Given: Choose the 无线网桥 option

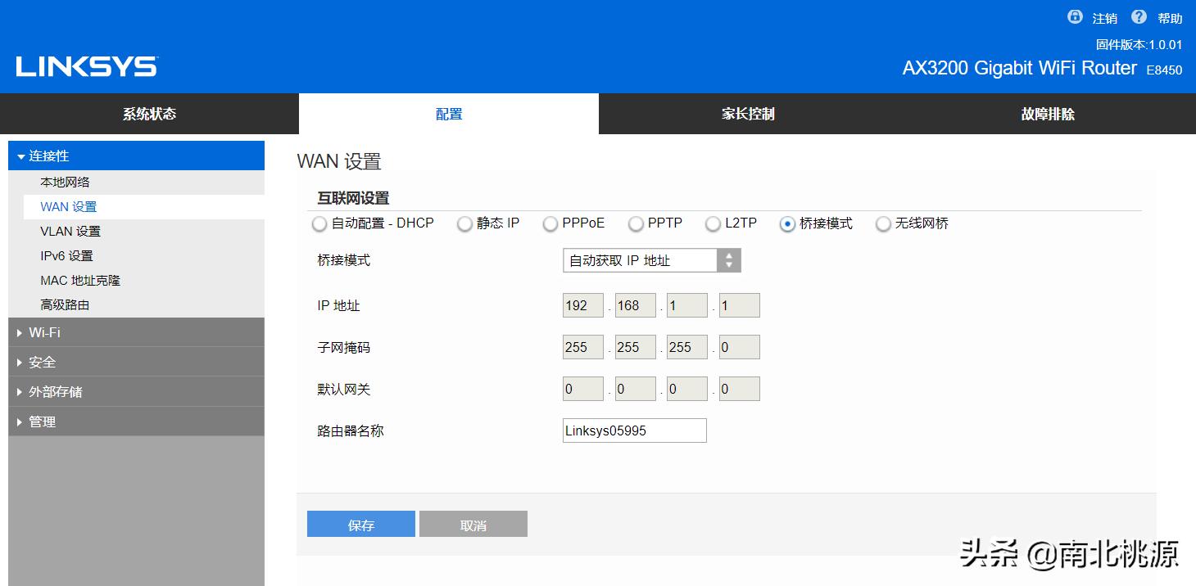Looking at the screenshot, I should click(883, 223).
